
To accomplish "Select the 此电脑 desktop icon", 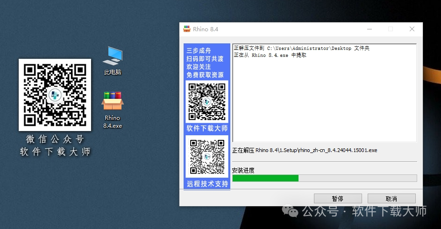I will click(113, 61).
